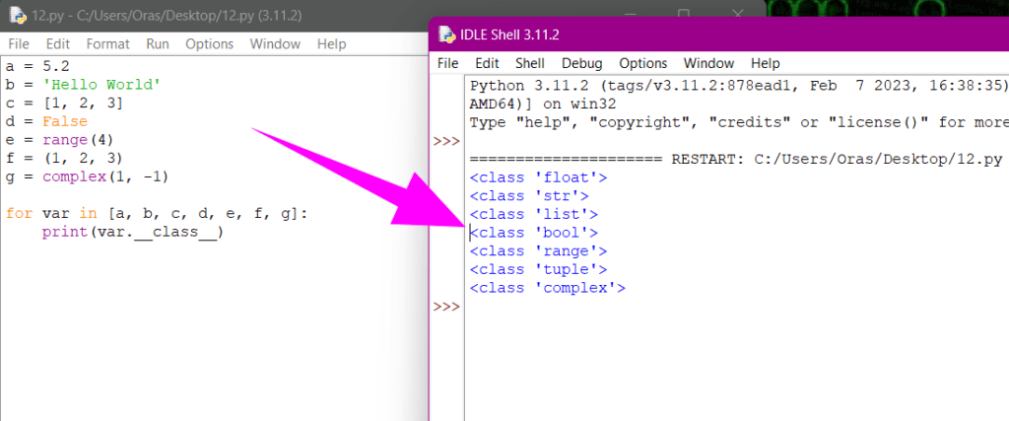Open the Format menu in the editor
The width and height of the screenshot is (1009, 421).
click(107, 44)
